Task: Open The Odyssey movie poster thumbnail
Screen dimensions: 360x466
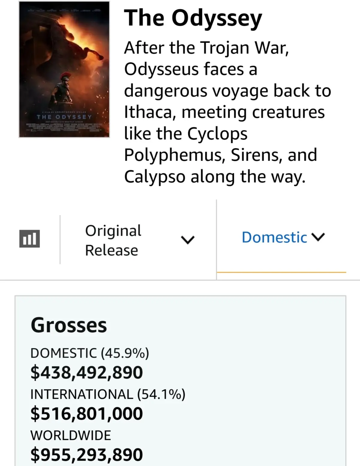Action: click(x=64, y=69)
